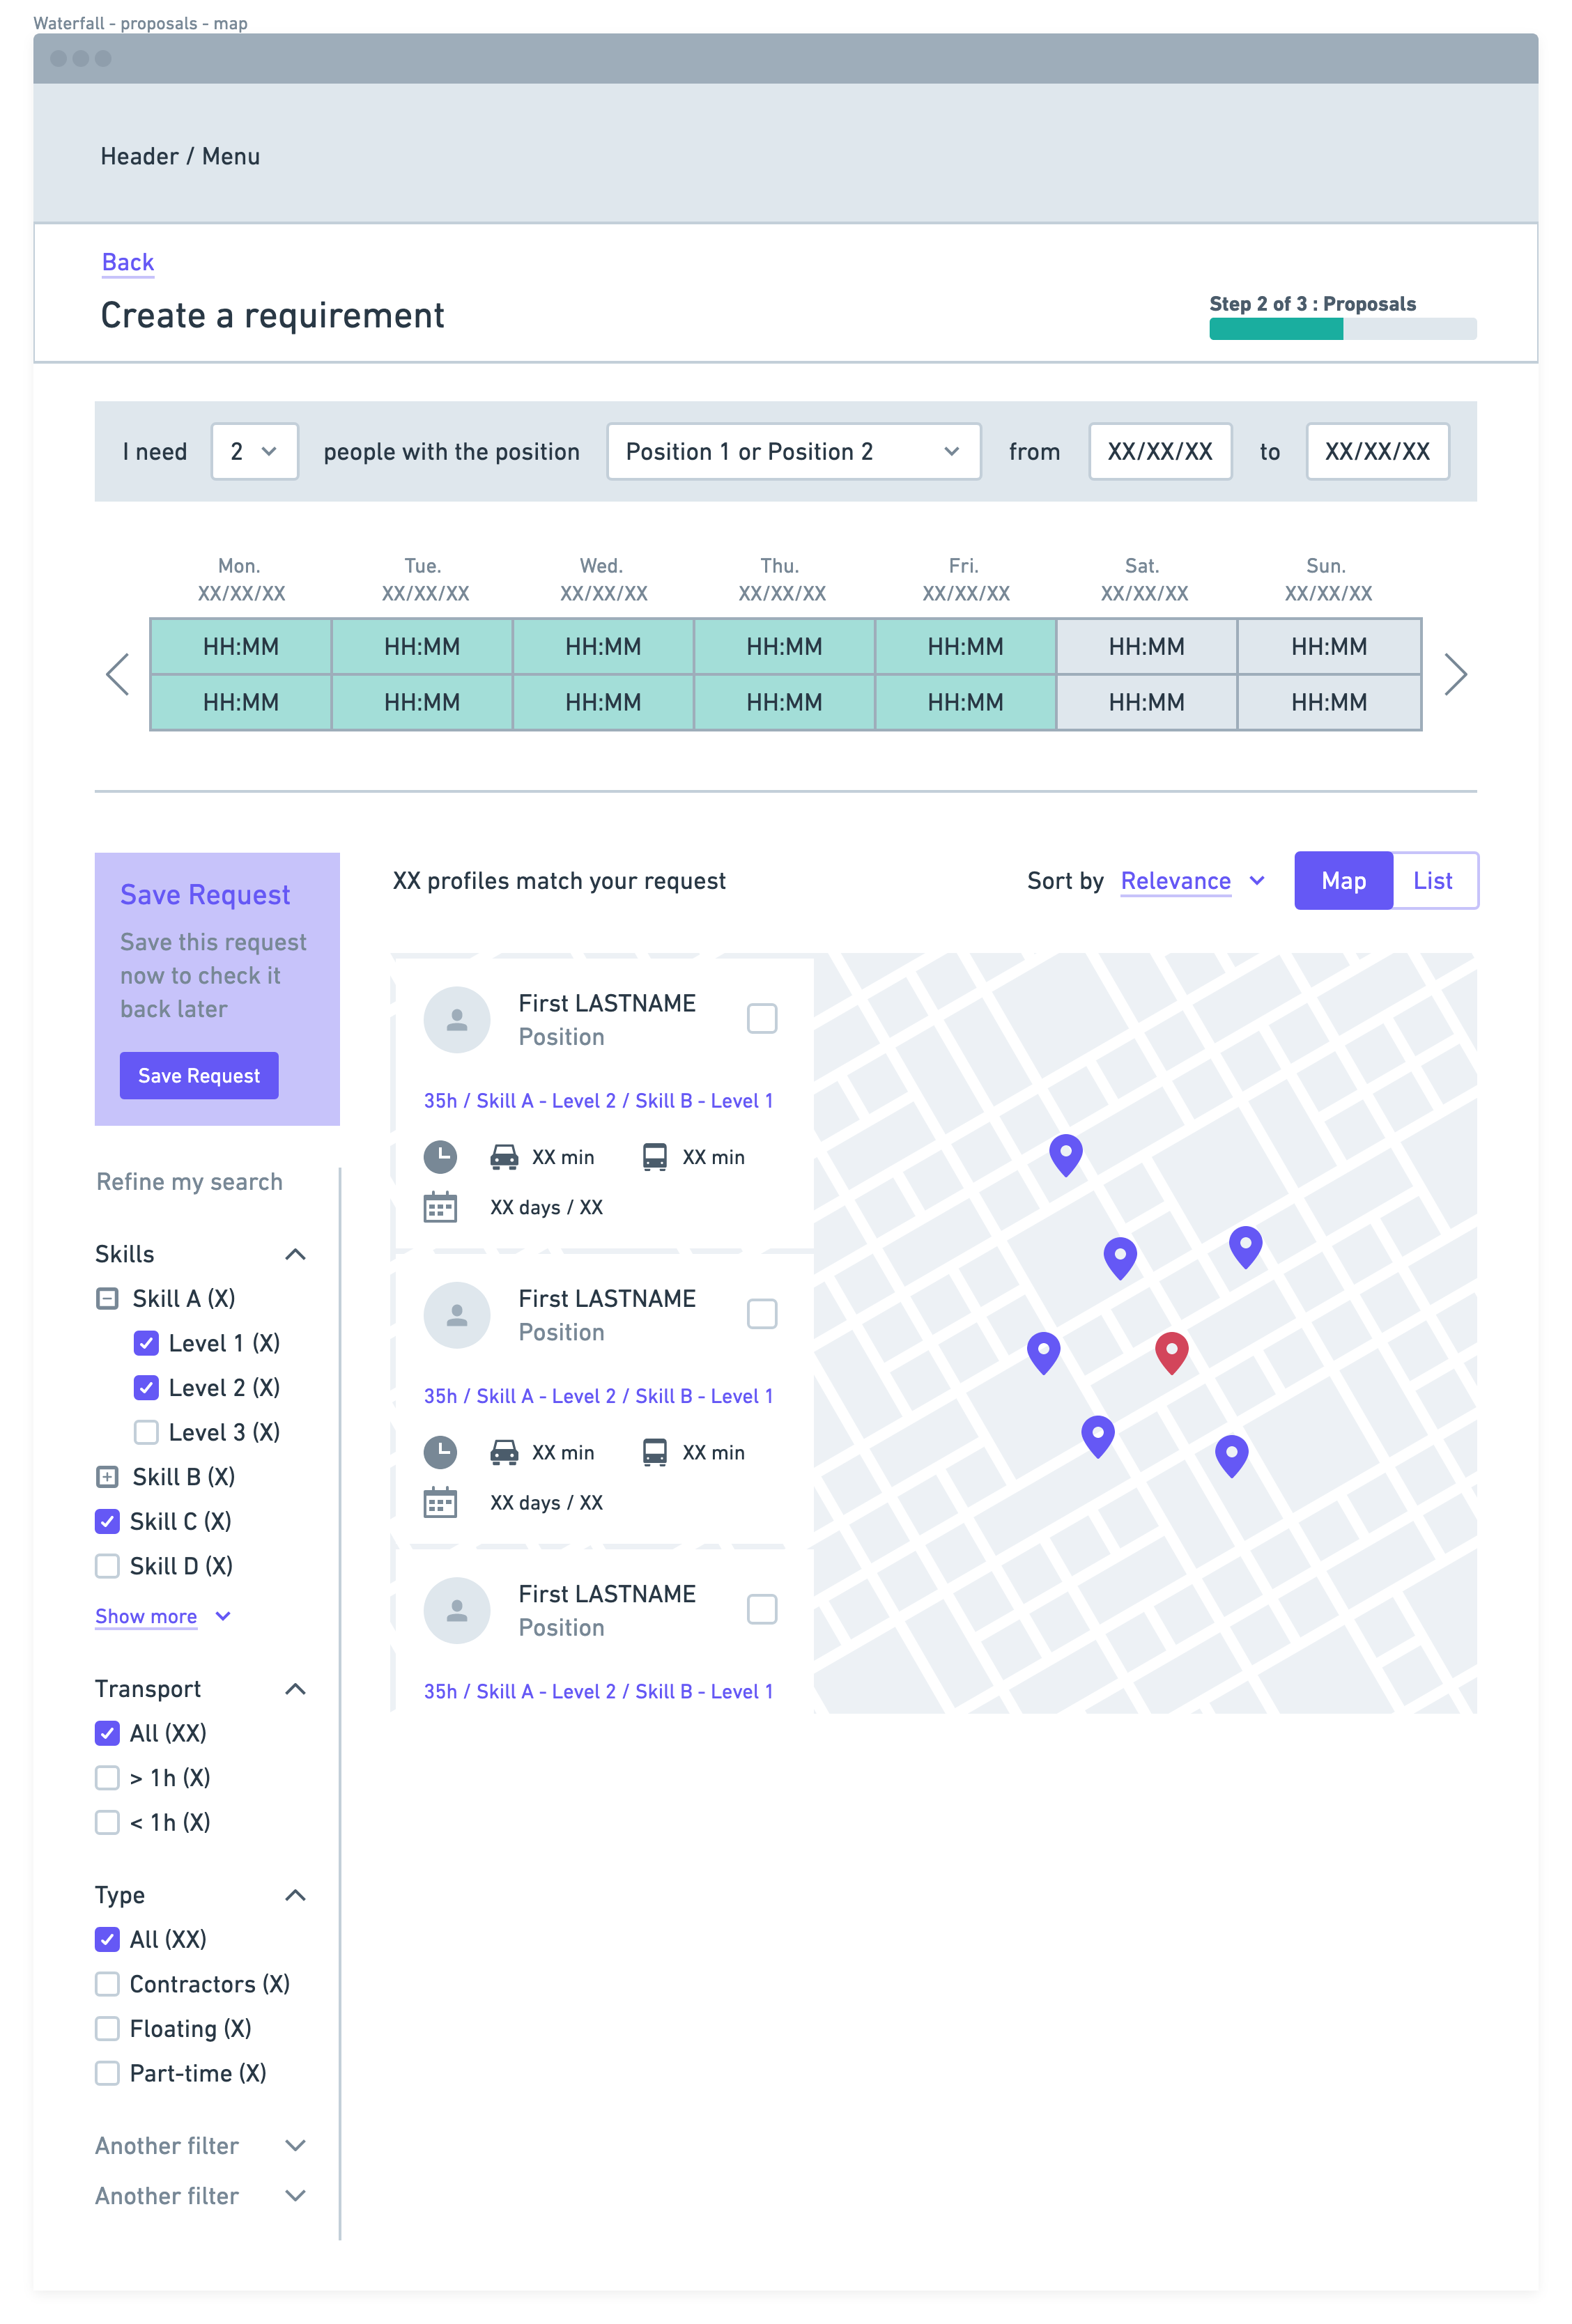
Task: Click bus icon in second profile card
Action: pyautogui.click(x=655, y=1452)
